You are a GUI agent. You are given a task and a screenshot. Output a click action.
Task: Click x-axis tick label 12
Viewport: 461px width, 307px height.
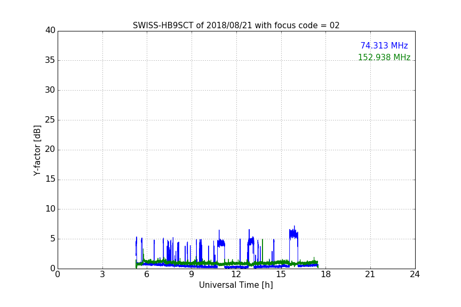tap(236, 274)
